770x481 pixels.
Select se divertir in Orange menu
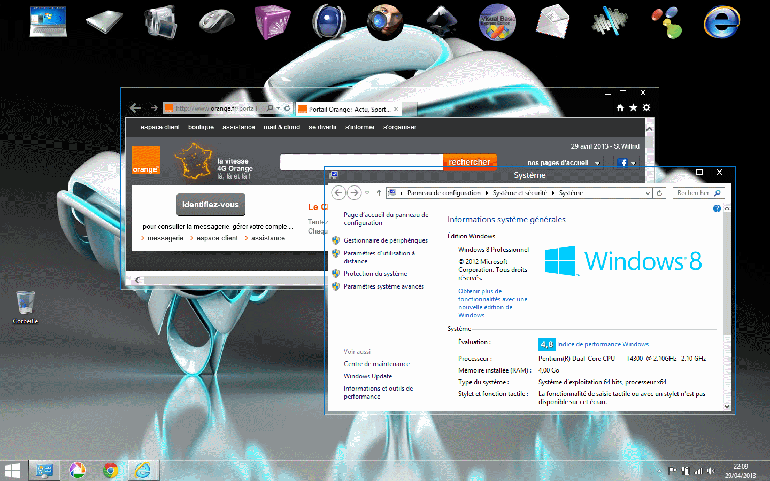click(322, 127)
